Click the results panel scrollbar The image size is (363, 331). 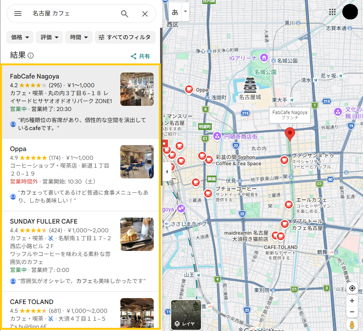click(161, 106)
